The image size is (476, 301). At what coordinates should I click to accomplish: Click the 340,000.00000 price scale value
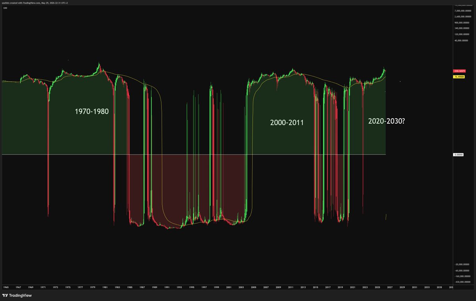[x=461, y=28]
